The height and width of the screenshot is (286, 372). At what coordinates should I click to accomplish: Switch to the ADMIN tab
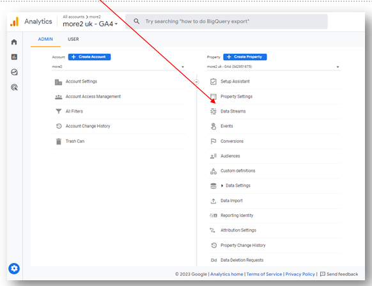[x=45, y=39]
